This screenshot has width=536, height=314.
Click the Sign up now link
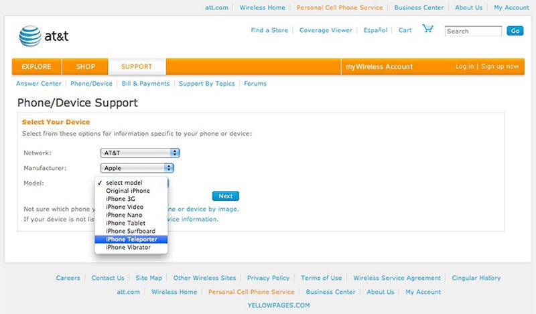[x=500, y=66]
